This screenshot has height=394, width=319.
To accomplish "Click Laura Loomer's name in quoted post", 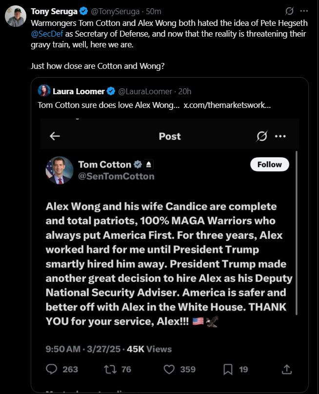I will 79,91.
